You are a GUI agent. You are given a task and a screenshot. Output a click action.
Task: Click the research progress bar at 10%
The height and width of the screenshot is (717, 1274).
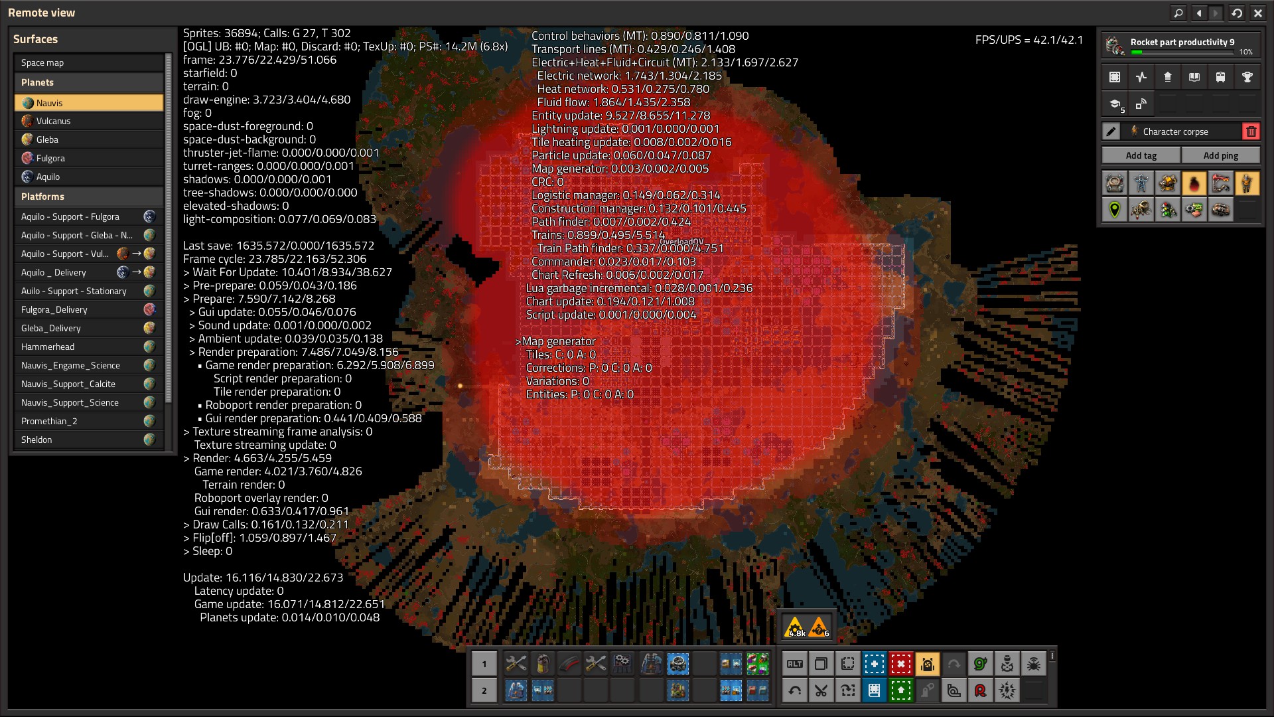[1182, 52]
